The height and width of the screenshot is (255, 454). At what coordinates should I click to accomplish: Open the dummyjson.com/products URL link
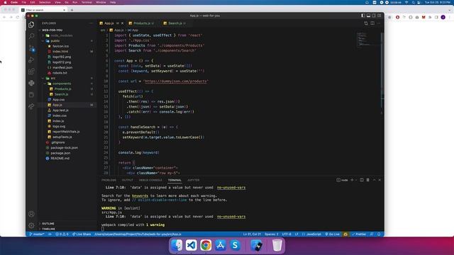[x=176, y=81]
